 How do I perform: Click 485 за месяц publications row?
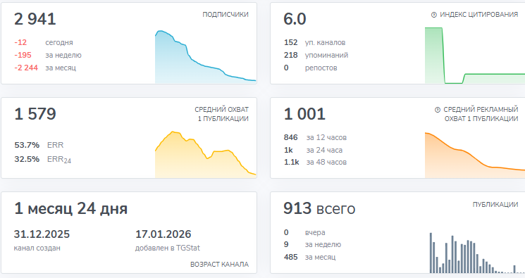coord(309,258)
